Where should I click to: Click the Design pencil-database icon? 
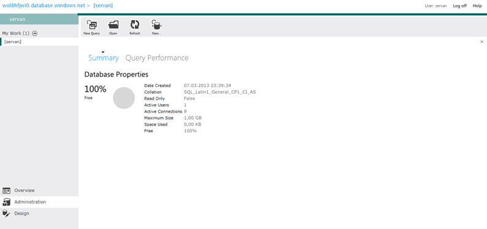coord(6,213)
